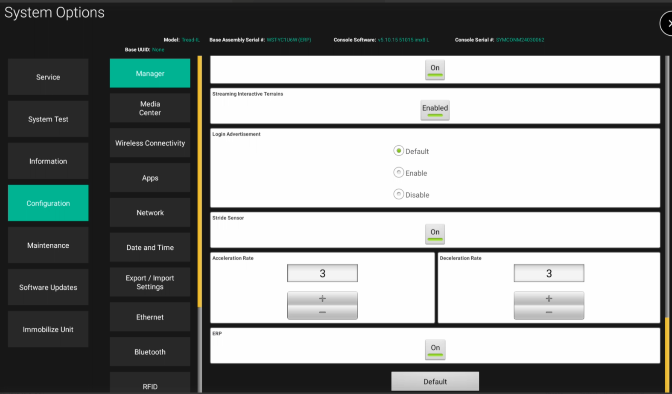Image resolution: width=672 pixels, height=394 pixels.
Task: Open the Configuration section
Action: [x=48, y=203]
